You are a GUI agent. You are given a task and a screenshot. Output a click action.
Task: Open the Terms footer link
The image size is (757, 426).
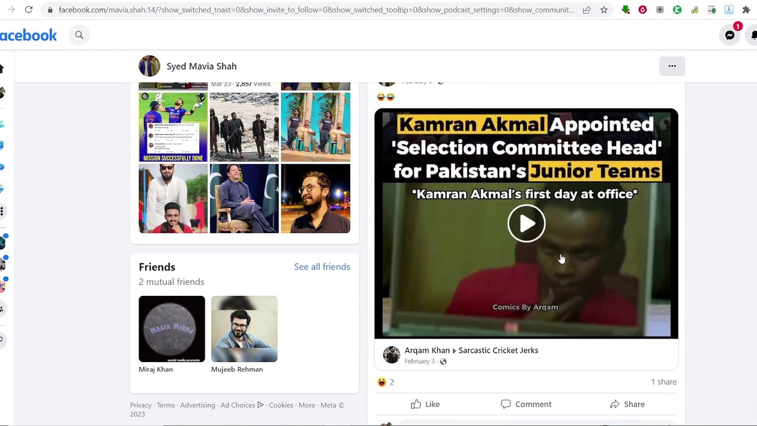[166, 405]
